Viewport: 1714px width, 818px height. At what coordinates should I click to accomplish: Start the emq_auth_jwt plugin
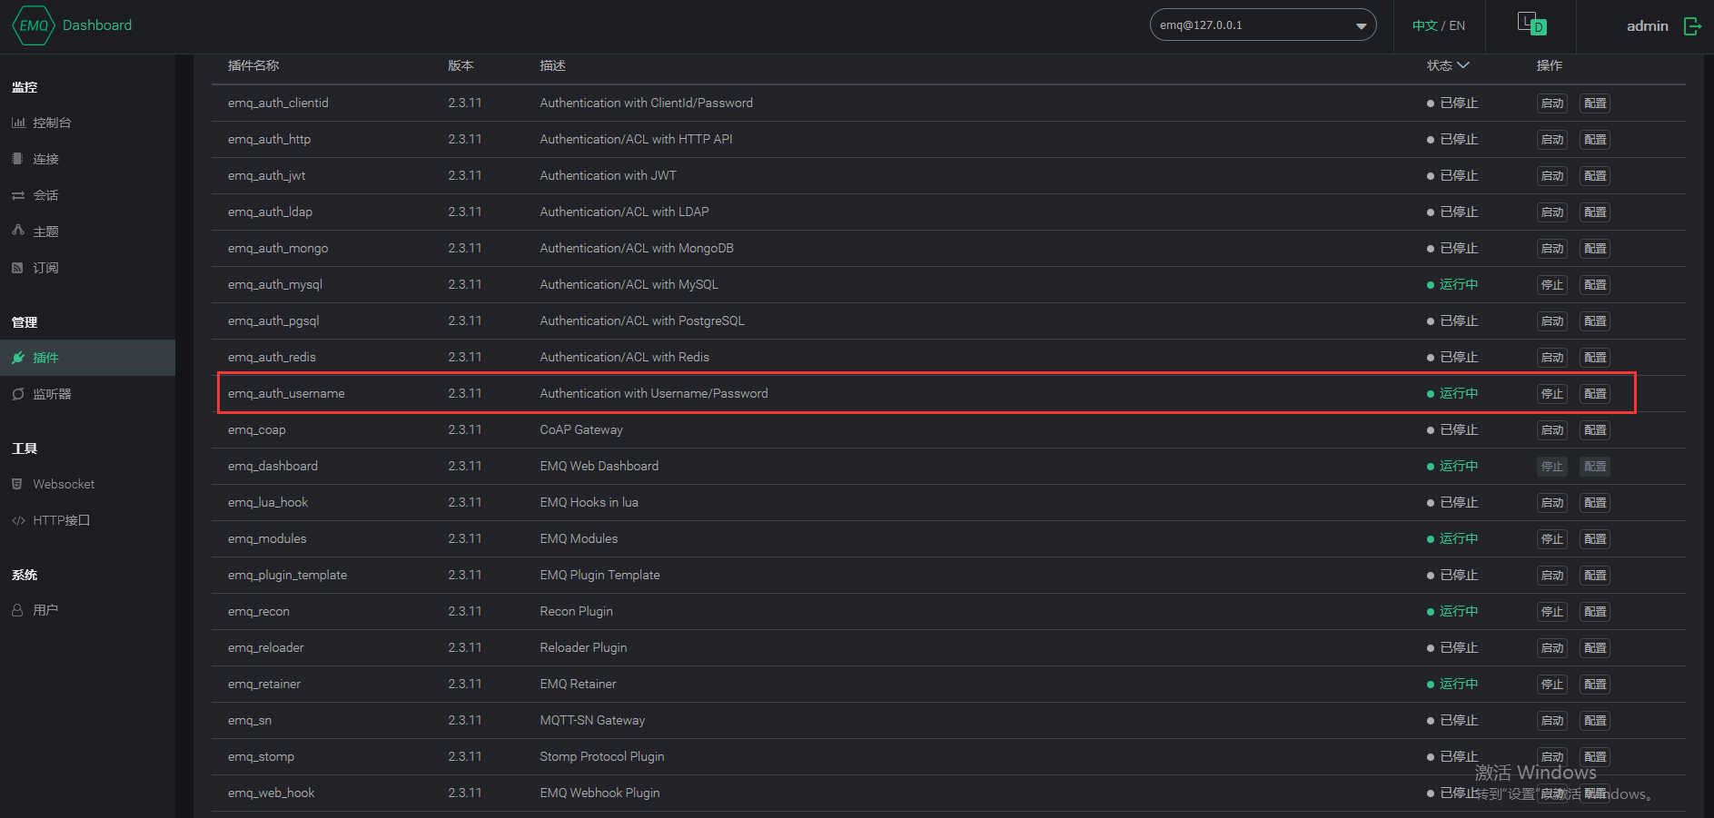[x=1552, y=176]
